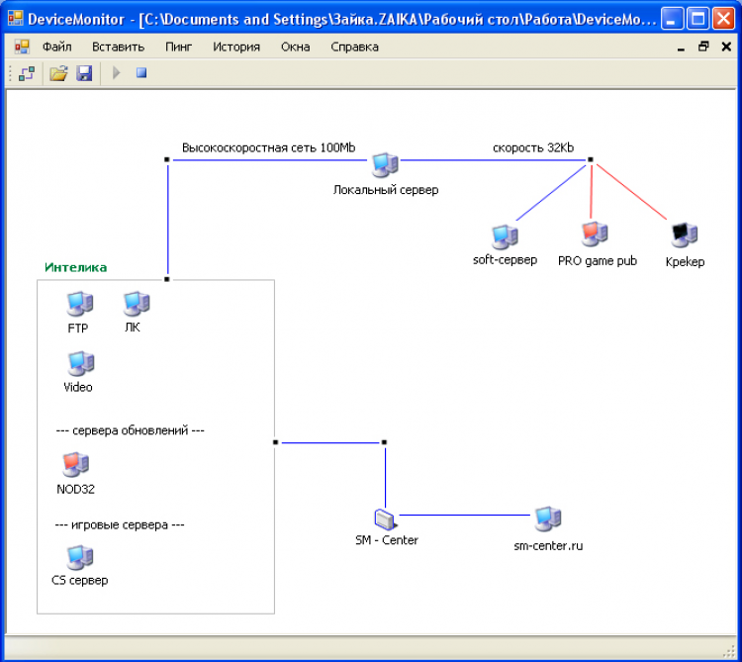Click the NOD32 text label
Viewport: 742px width, 662px height.
coord(76,489)
